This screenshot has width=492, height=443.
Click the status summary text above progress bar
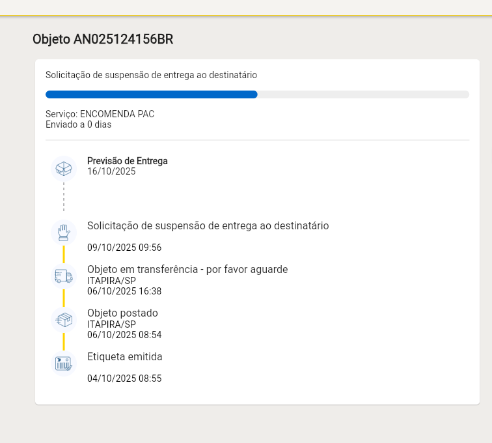(x=151, y=75)
